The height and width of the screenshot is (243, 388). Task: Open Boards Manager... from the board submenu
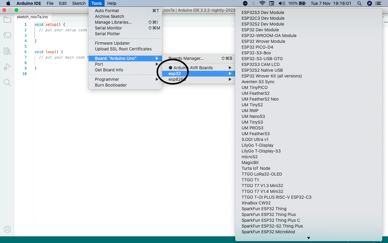click(199, 58)
